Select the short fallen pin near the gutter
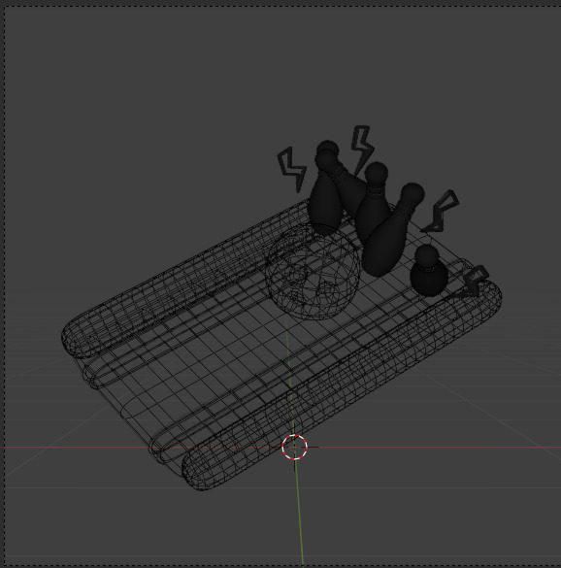 tap(428, 271)
